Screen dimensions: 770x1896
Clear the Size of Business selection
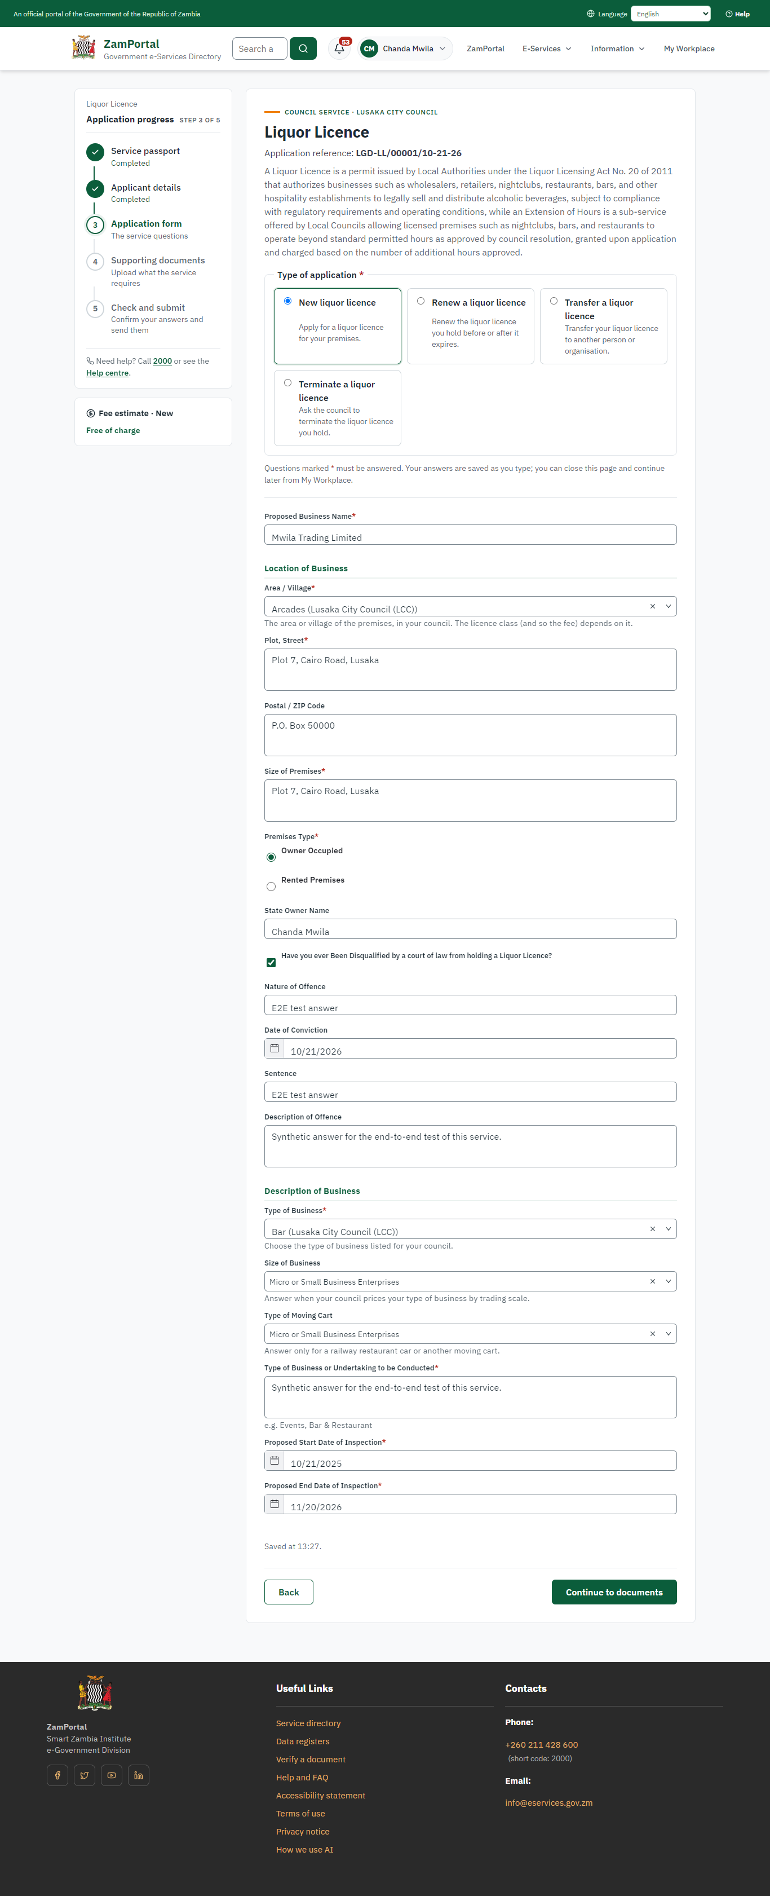652,1281
